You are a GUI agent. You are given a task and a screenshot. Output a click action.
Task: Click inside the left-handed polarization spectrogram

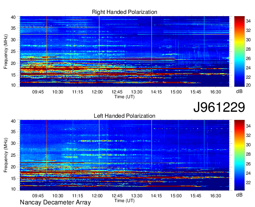click(x=124, y=155)
